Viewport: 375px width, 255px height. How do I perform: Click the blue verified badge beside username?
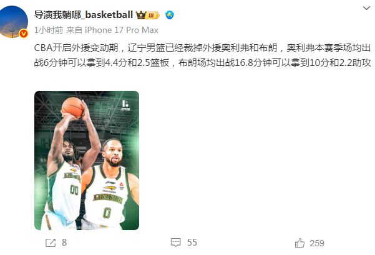(170, 16)
